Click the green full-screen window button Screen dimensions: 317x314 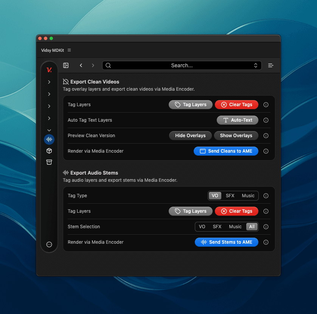[x=51, y=39]
